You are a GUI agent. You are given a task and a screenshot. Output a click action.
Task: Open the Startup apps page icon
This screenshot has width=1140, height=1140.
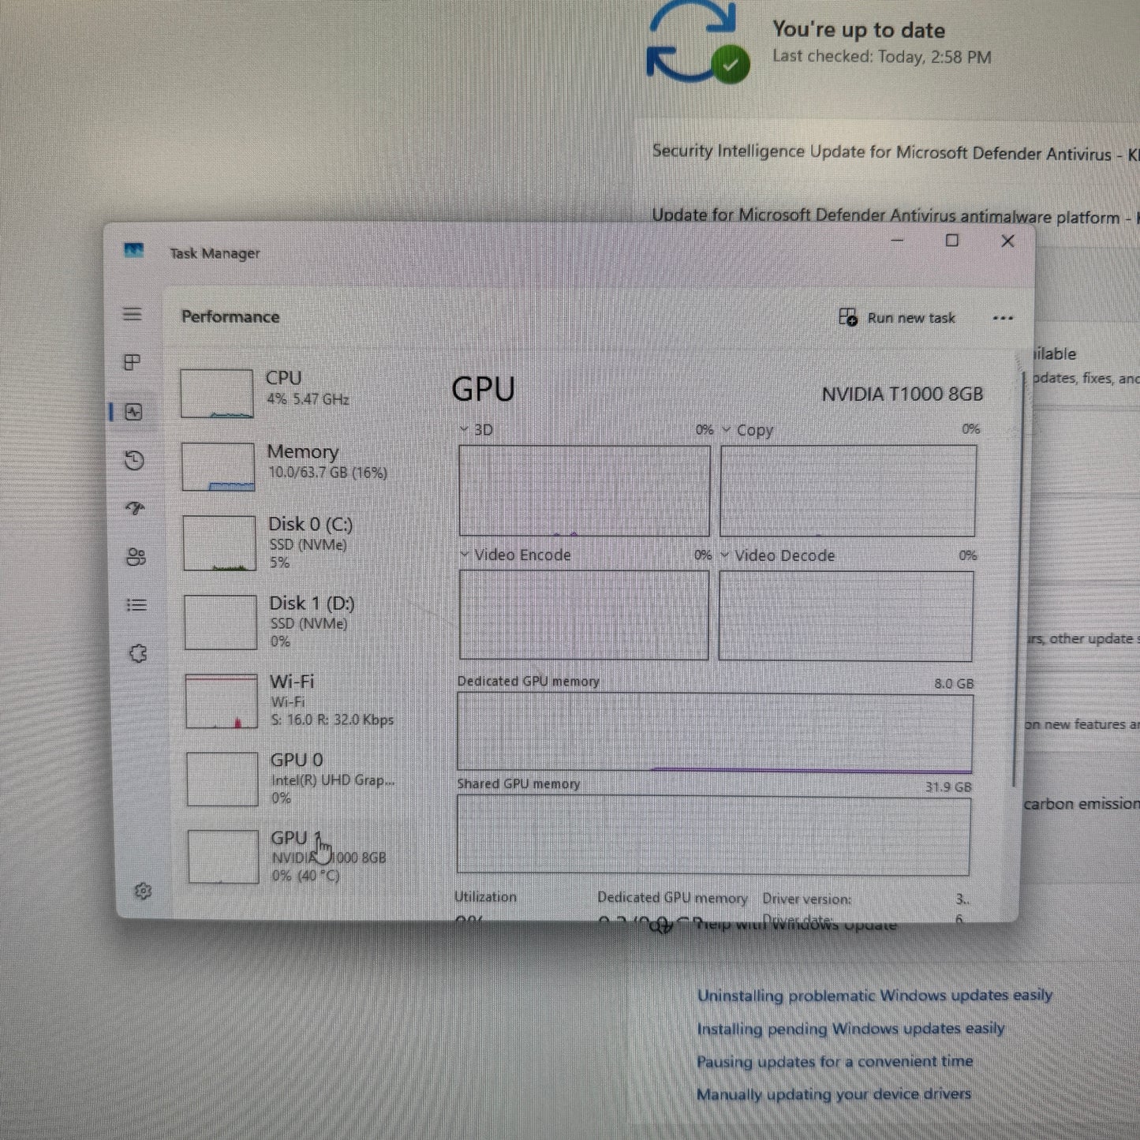point(135,509)
